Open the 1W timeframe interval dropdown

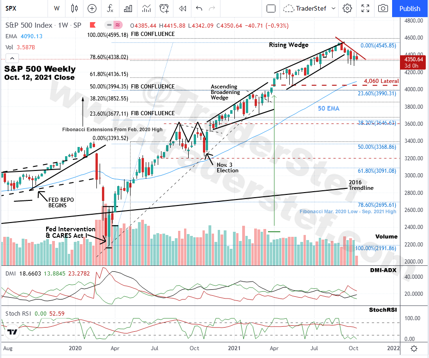coord(57,8)
